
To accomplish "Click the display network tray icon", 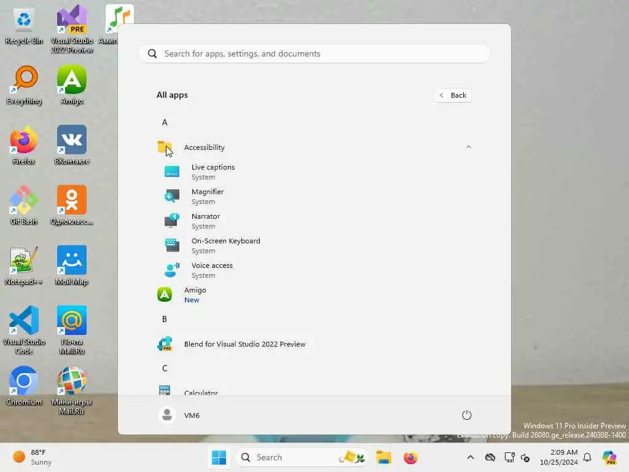I will [509, 457].
